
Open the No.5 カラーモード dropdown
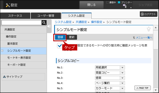click(x=110, y=88)
